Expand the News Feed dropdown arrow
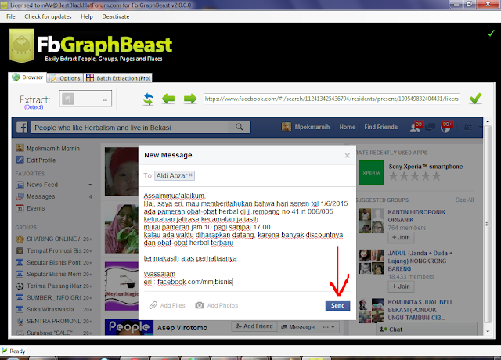Image resolution: width=501 pixels, height=360 pixels. tap(90, 185)
